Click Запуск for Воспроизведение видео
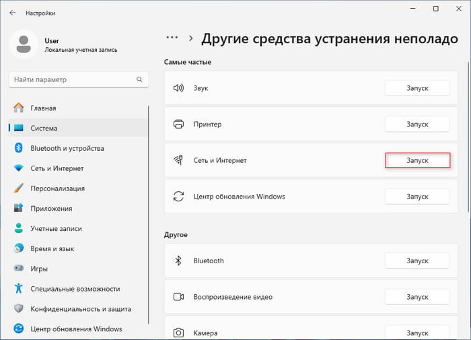 click(x=417, y=297)
